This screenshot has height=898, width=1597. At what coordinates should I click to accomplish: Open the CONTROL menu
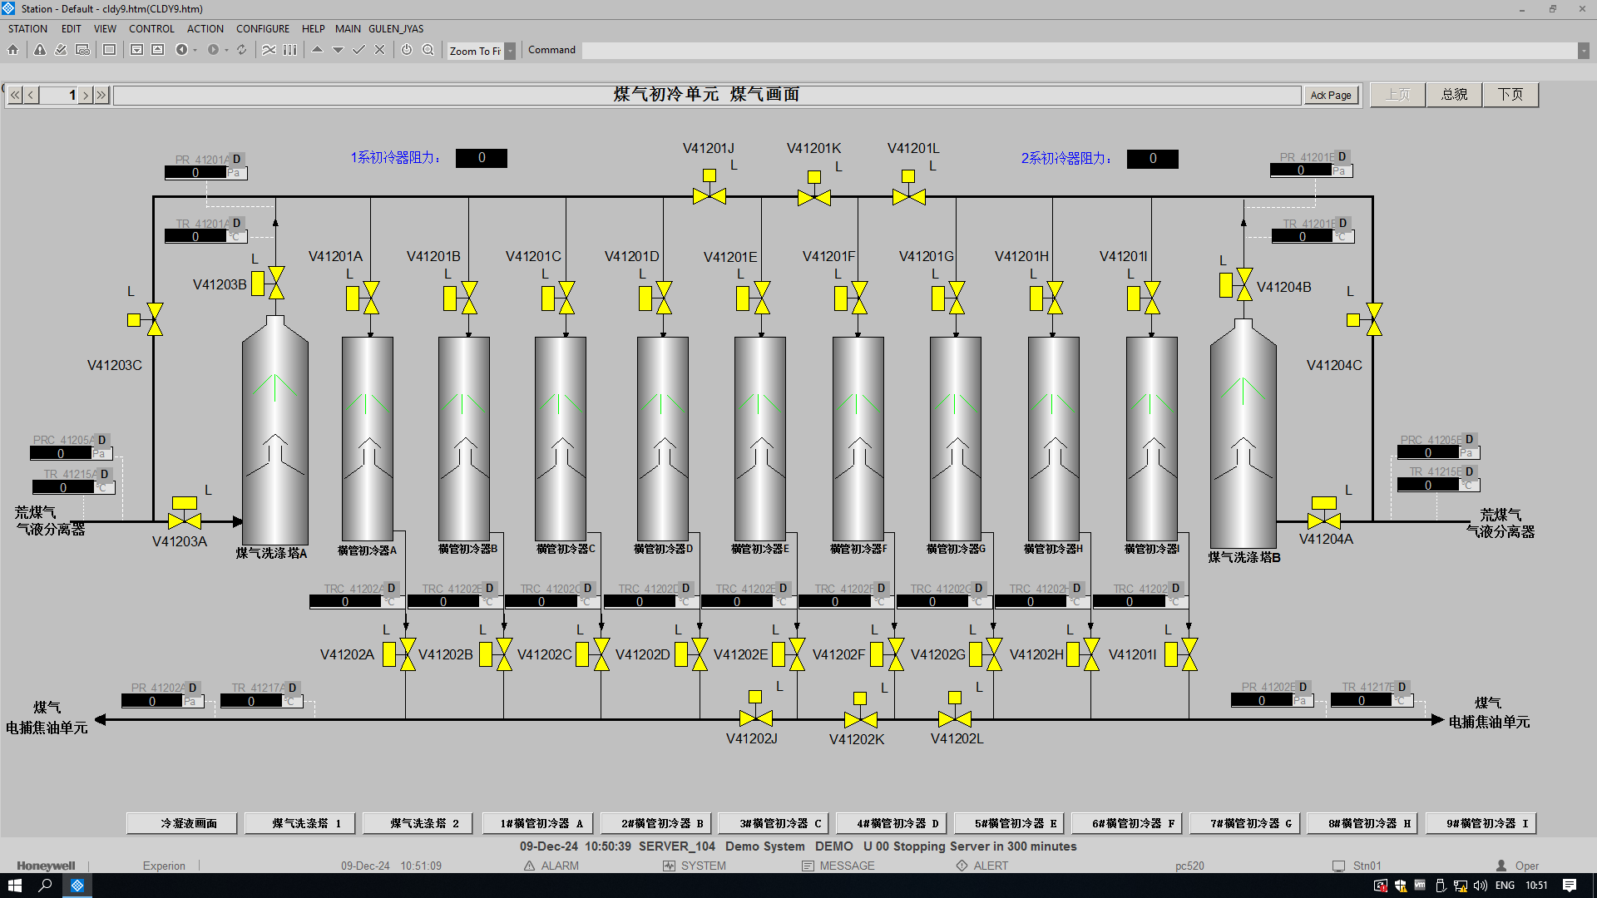pyautogui.click(x=151, y=28)
